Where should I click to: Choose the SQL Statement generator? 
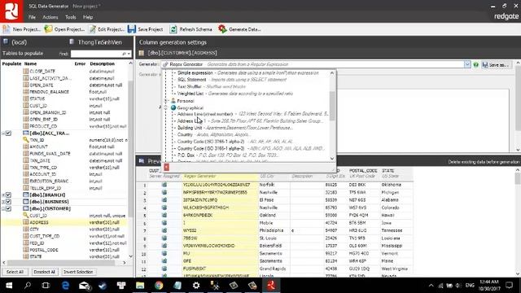(x=192, y=80)
